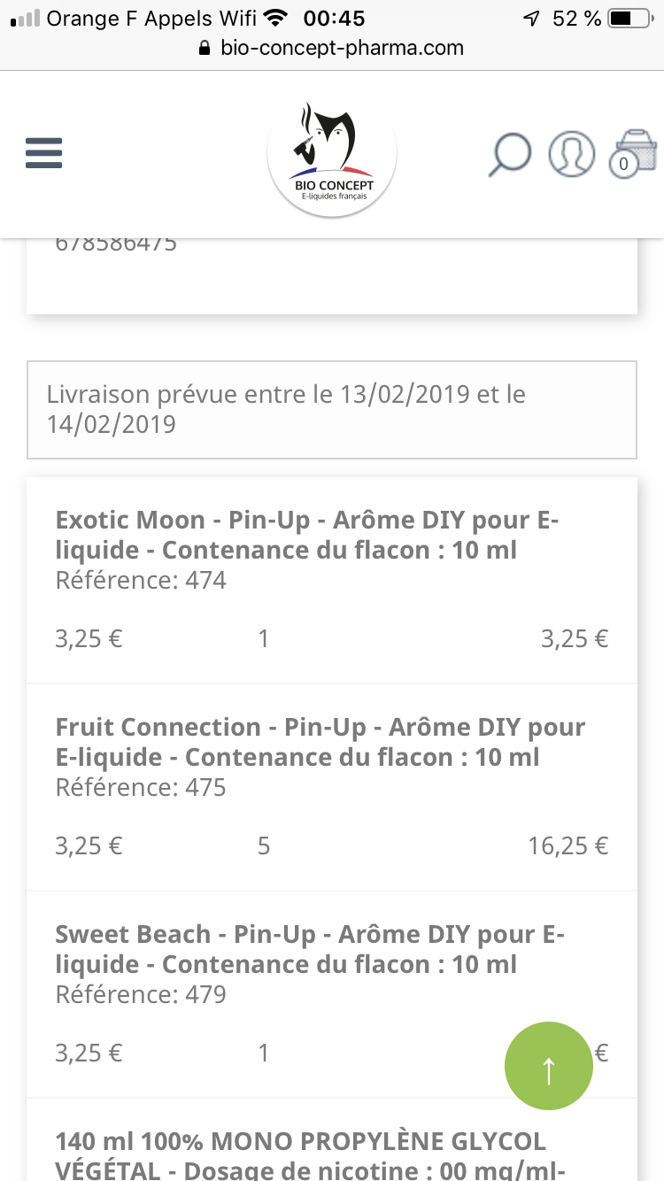Tap the Bio Concept penguin logo
This screenshot has width=664, height=1181.
332,153
